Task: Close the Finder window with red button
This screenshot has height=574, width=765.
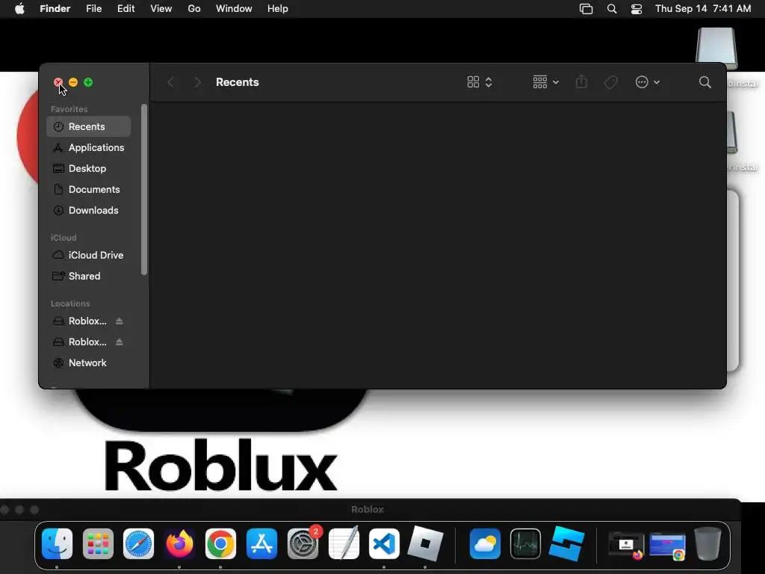Action: point(58,82)
